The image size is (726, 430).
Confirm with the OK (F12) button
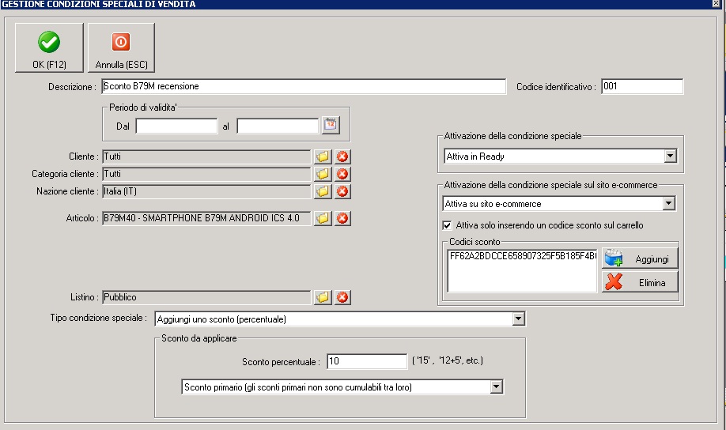click(49, 48)
